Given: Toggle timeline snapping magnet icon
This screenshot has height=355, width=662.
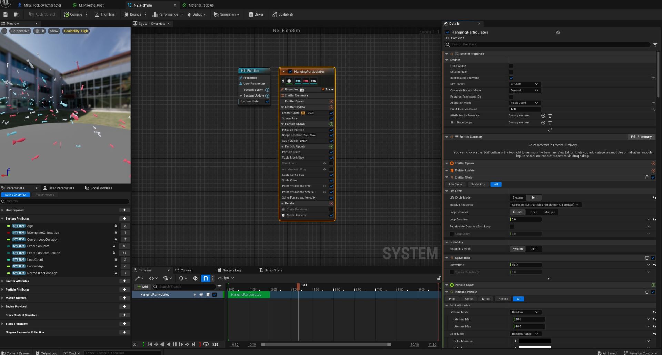Looking at the screenshot, I should pyautogui.click(x=205, y=278).
